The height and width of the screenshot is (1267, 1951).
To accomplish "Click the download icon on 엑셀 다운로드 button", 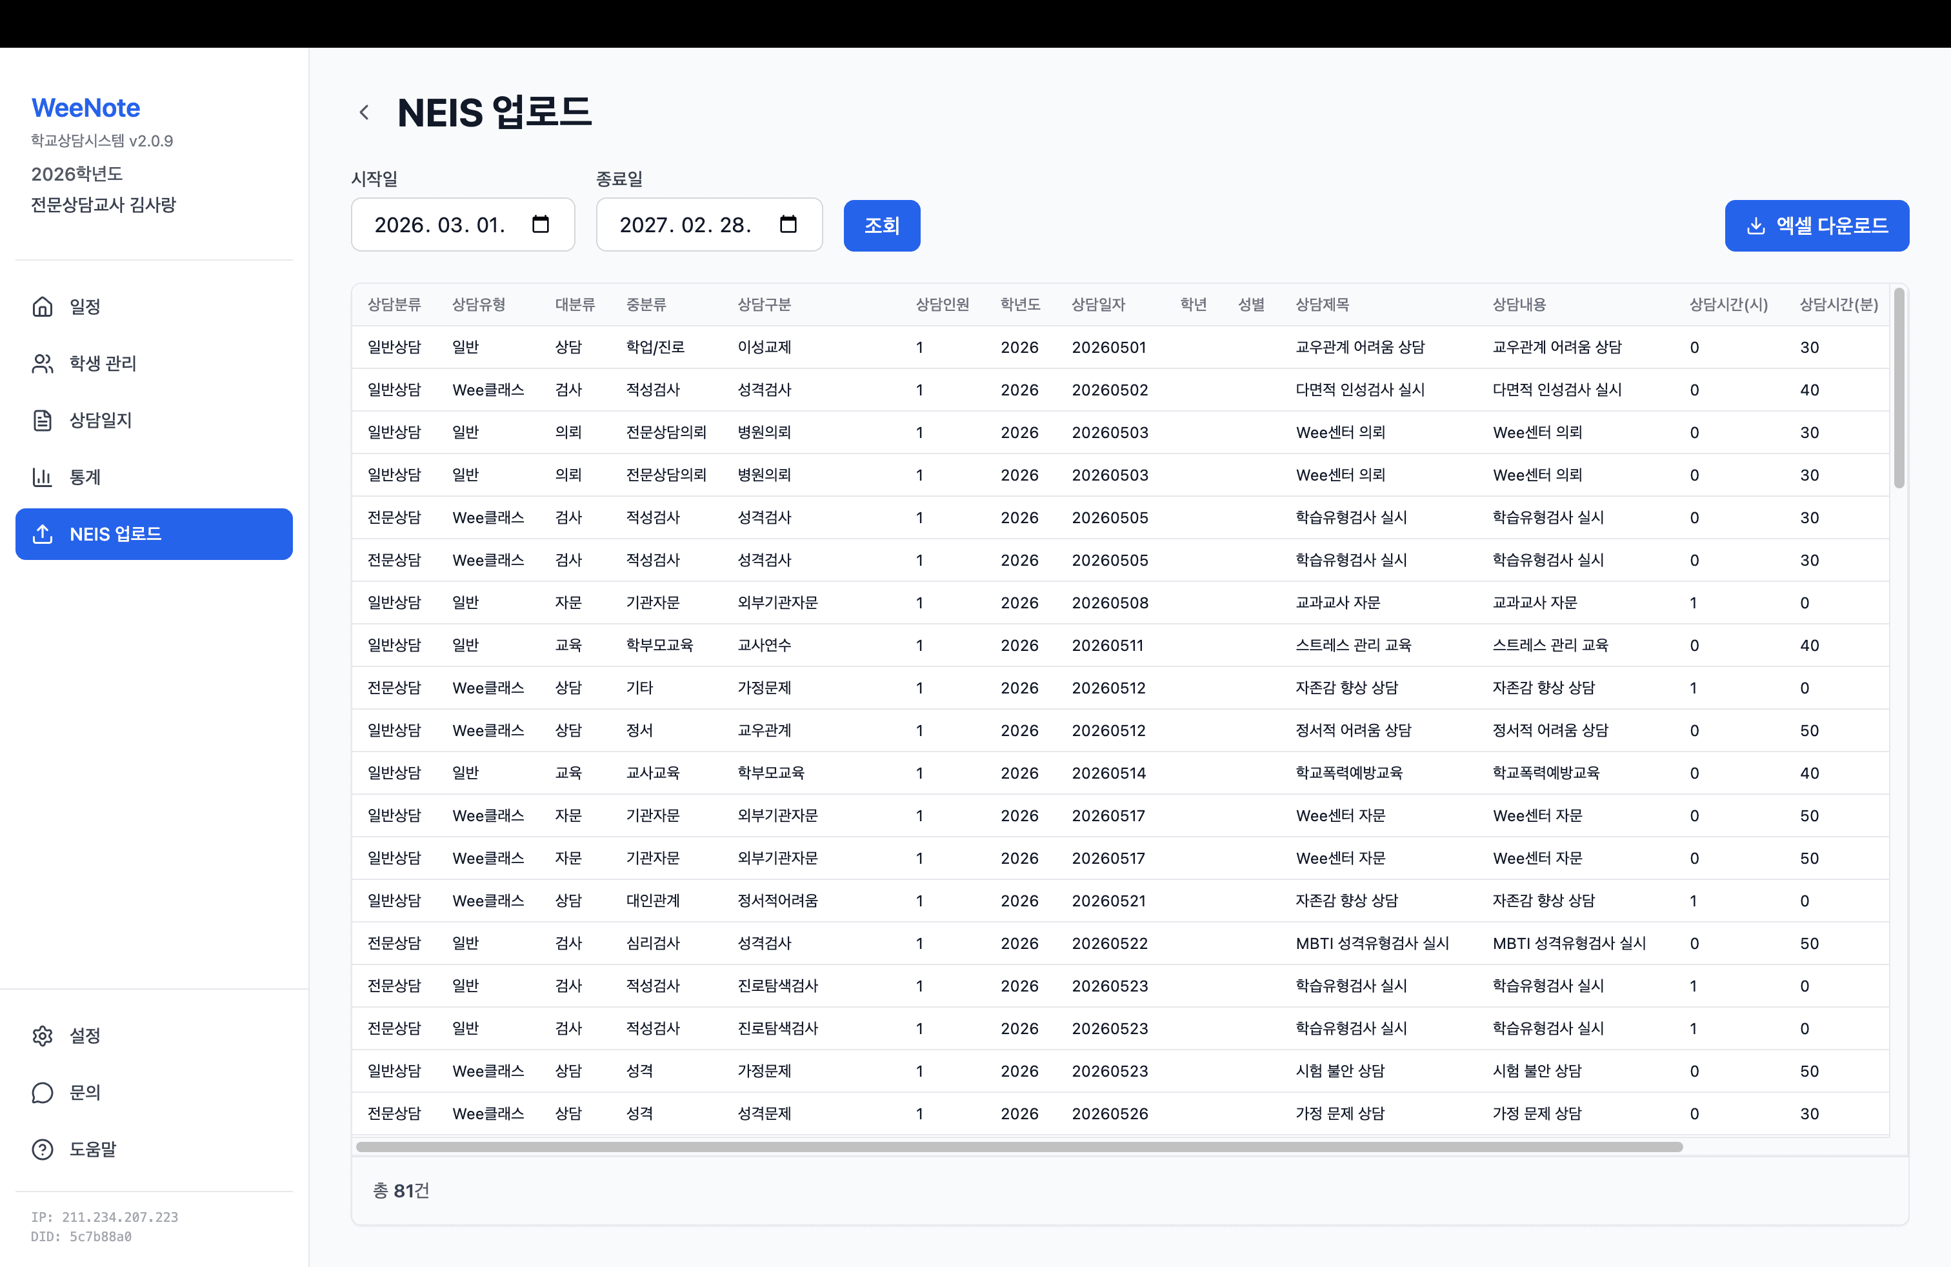I will (x=1757, y=225).
